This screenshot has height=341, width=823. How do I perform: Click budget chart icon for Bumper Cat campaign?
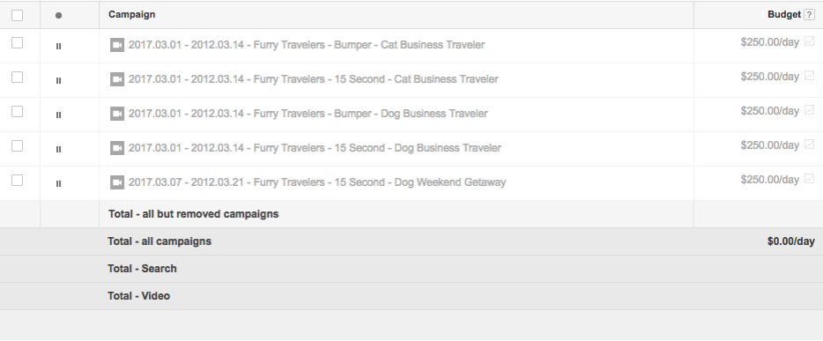(x=810, y=41)
